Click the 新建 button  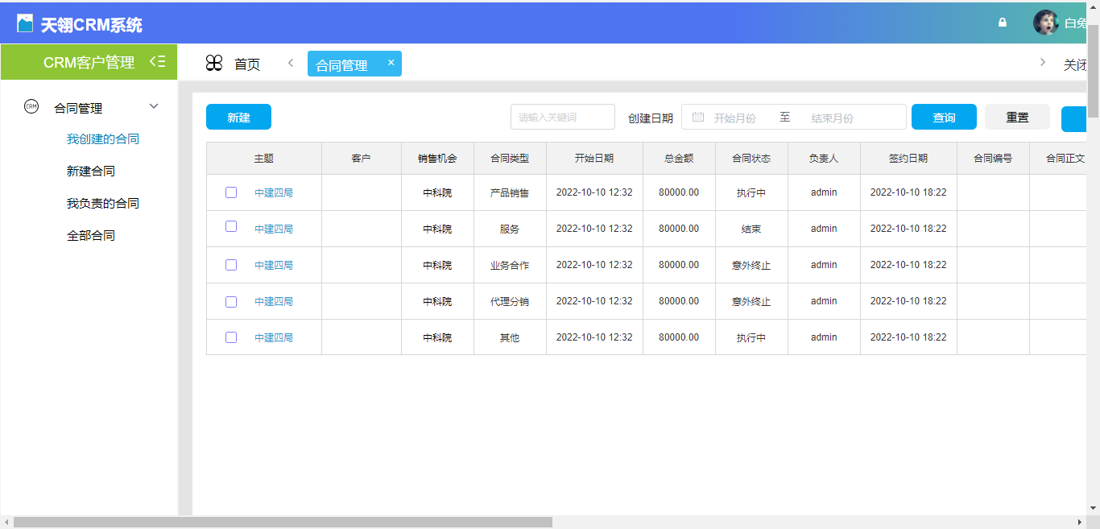click(x=238, y=118)
